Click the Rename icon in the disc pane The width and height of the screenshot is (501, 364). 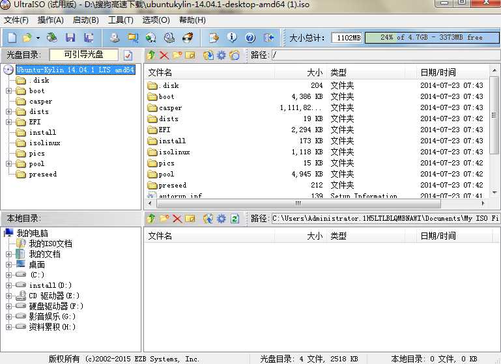(x=190, y=55)
